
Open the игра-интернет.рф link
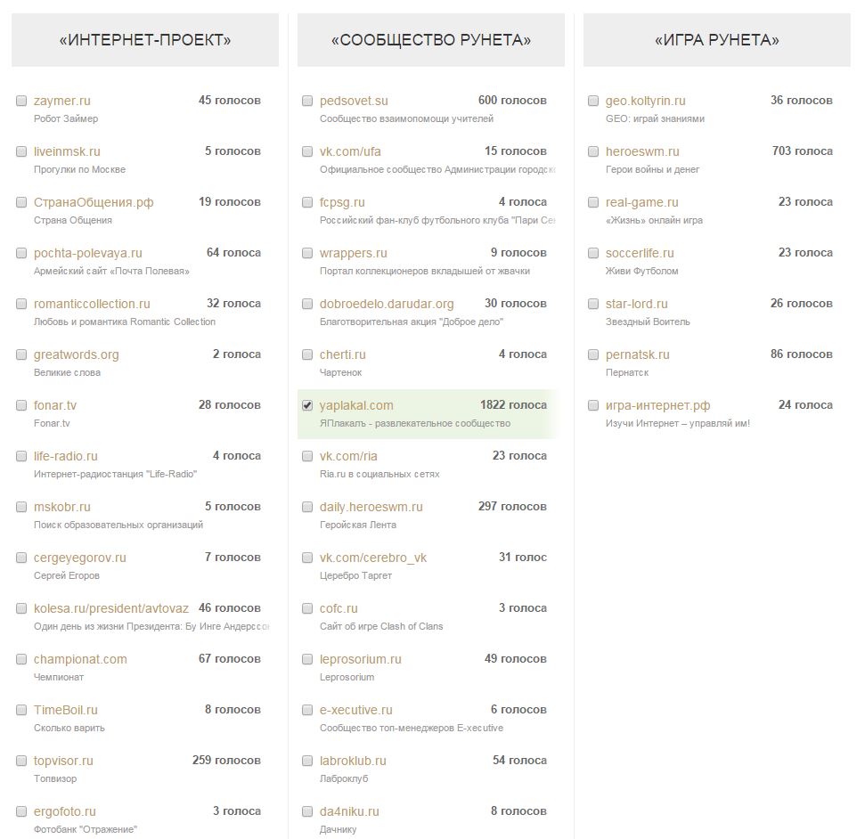click(657, 405)
